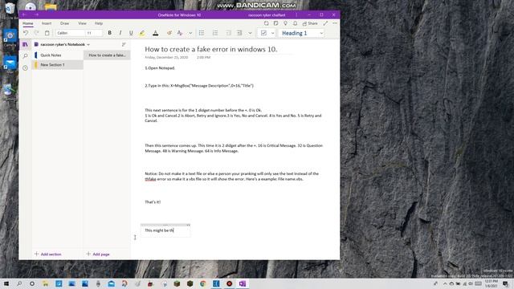Viewport: 514px width, 289px height.
Task: Expand more paragraph formatting options
Action: [x=250, y=33]
